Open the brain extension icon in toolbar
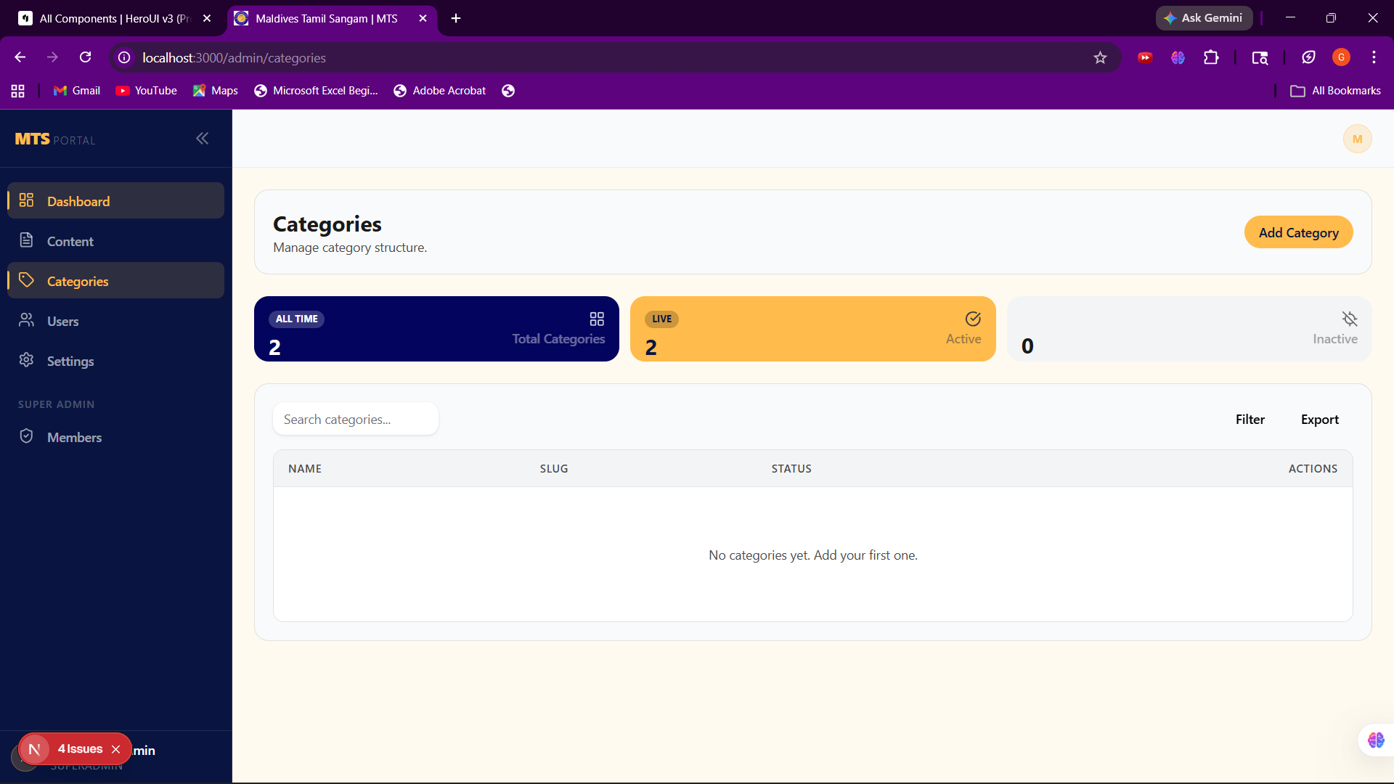This screenshot has width=1394, height=784. click(1178, 57)
